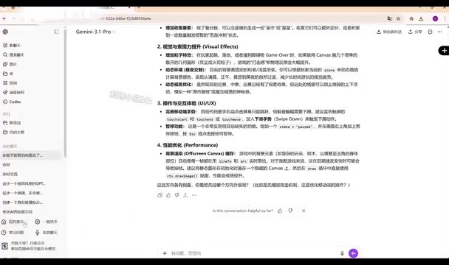Rate conversation helpful with thumbs up

pyautogui.click(x=280, y=211)
